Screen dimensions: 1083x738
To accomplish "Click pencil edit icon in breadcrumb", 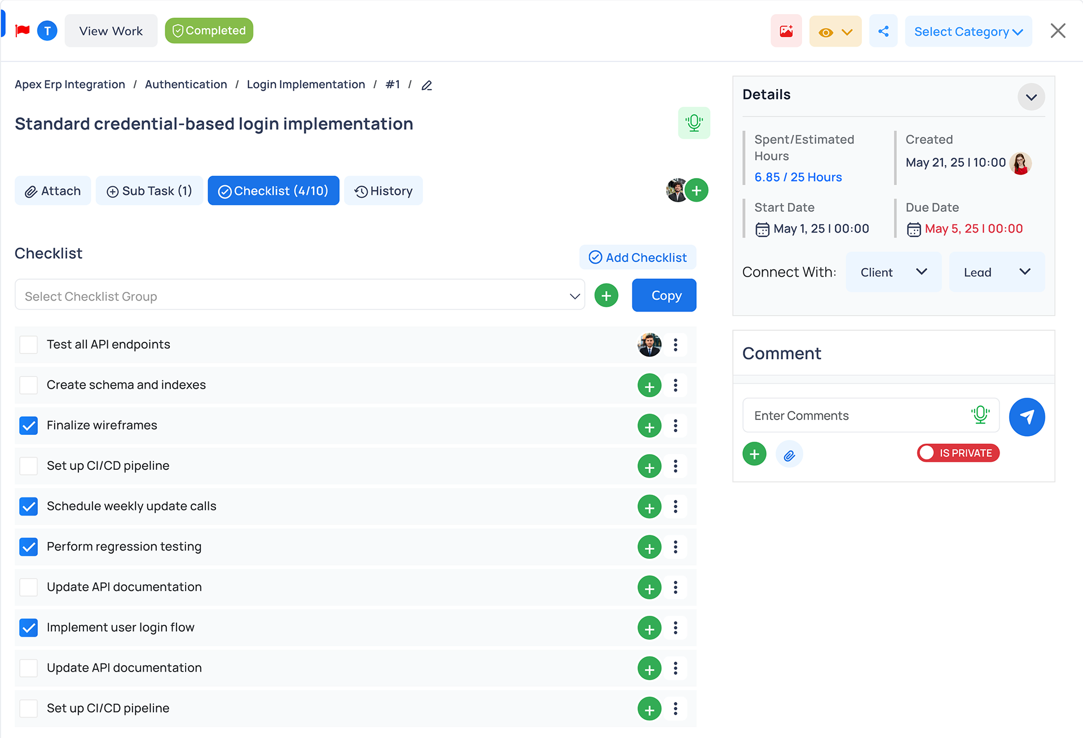I will point(427,85).
